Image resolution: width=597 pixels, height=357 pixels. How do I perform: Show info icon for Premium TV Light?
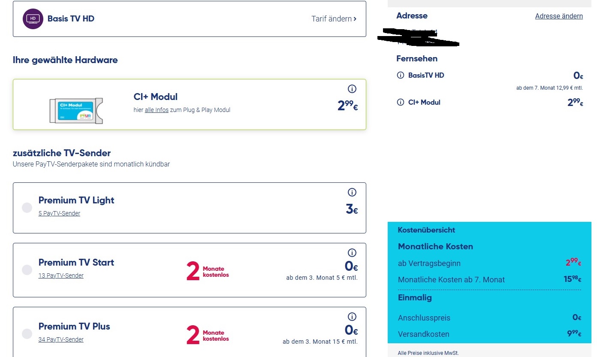pyautogui.click(x=352, y=192)
